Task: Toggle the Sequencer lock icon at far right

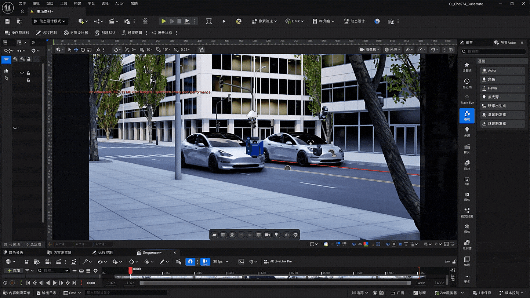Action: tap(454, 262)
